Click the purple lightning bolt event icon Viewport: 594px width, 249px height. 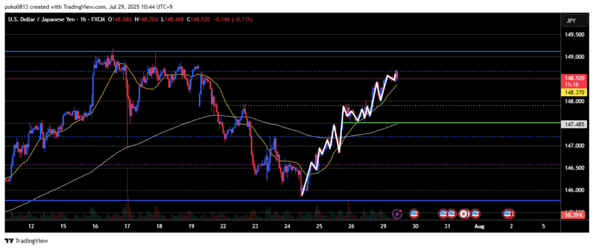click(397, 214)
